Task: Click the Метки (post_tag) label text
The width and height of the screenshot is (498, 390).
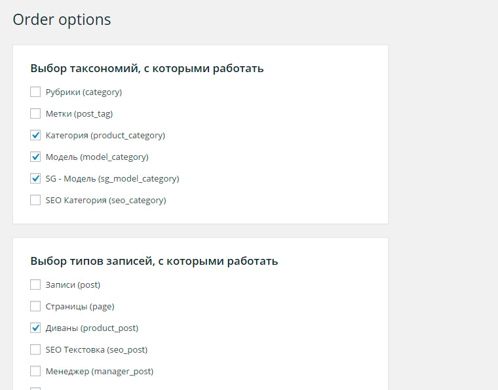Action: pyautogui.click(x=79, y=114)
